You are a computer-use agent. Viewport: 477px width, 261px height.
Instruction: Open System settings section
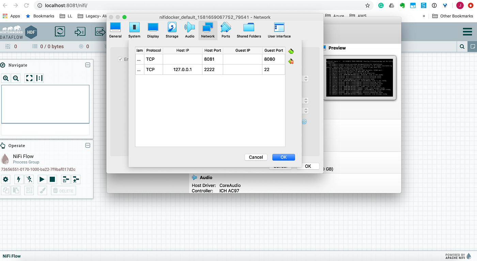click(134, 30)
